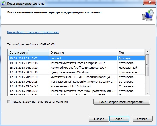Close the System Restore window
Image resolution: width=157 pixels, height=126 pixels.
point(150,2)
